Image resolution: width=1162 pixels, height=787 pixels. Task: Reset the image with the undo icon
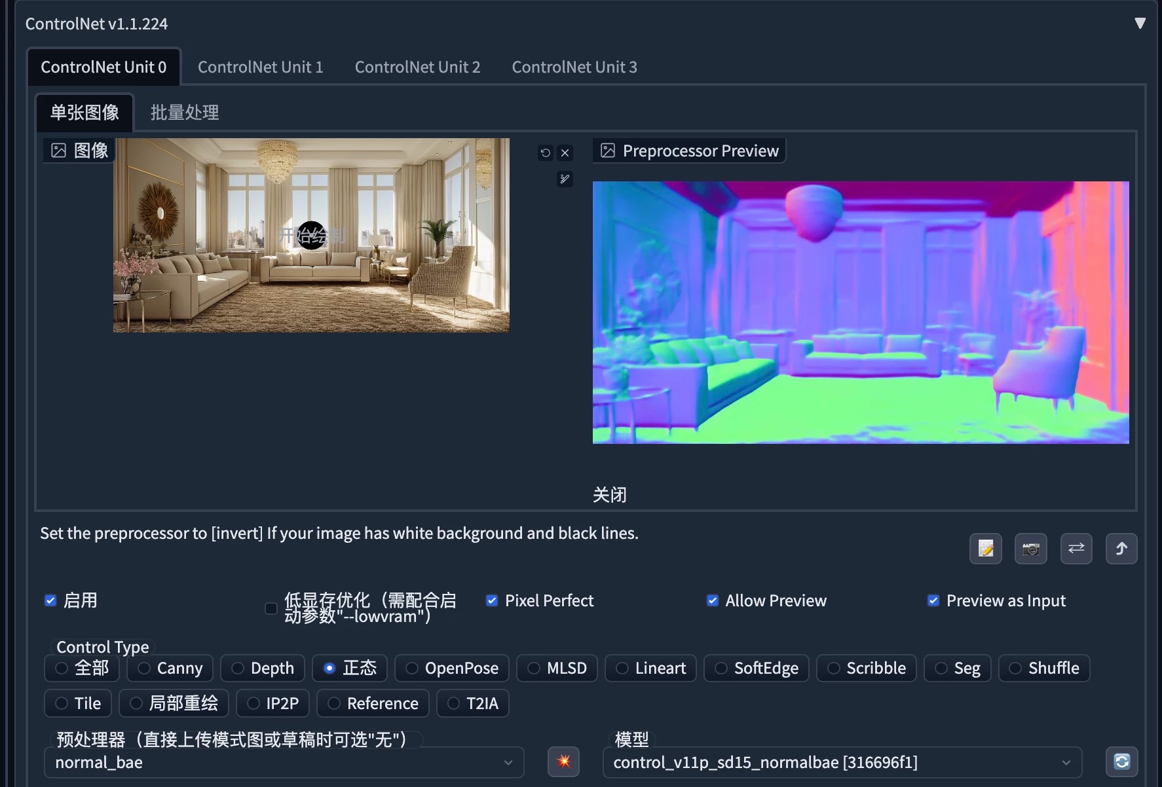(x=546, y=153)
